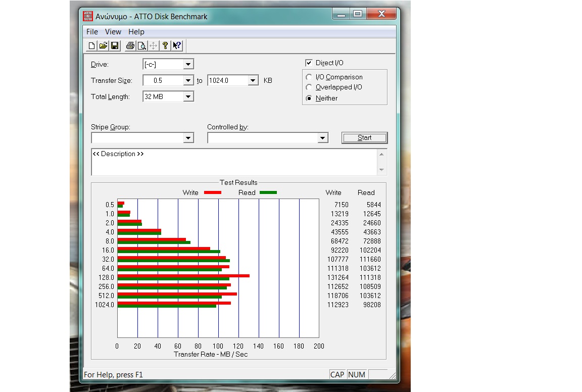Image resolution: width=582 pixels, height=392 pixels.
Task: Click the 1024.0 transfer size row label
Action: tap(105, 305)
